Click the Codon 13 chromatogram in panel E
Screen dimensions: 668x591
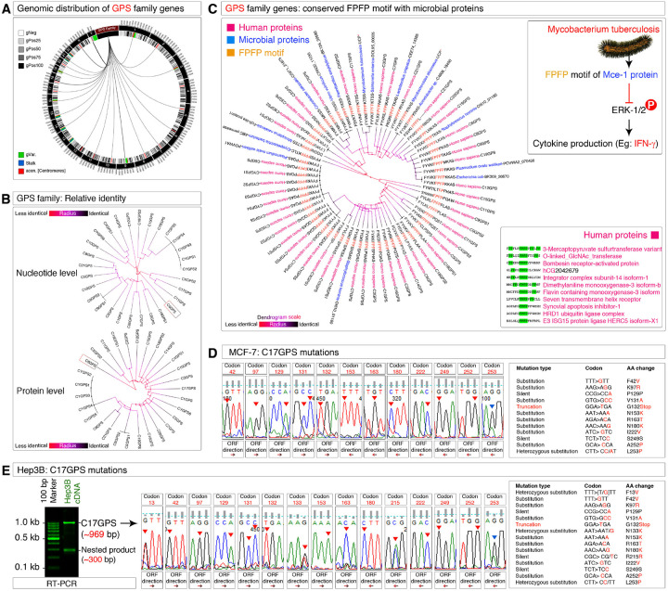pyautogui.click(x=151, y=538)
